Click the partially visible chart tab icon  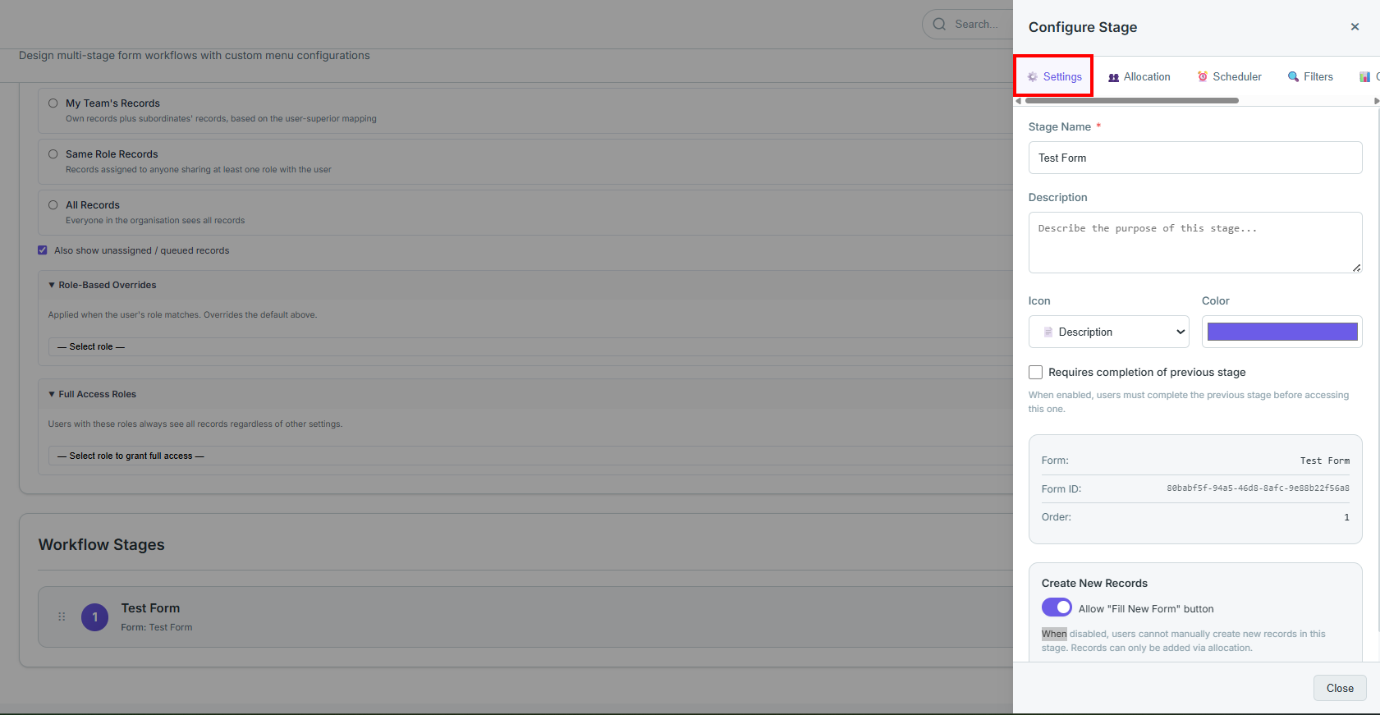click(1364, 76)
